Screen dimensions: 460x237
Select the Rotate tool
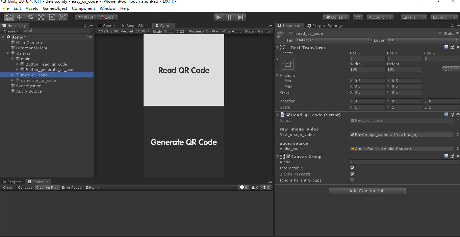coord(30,17)
